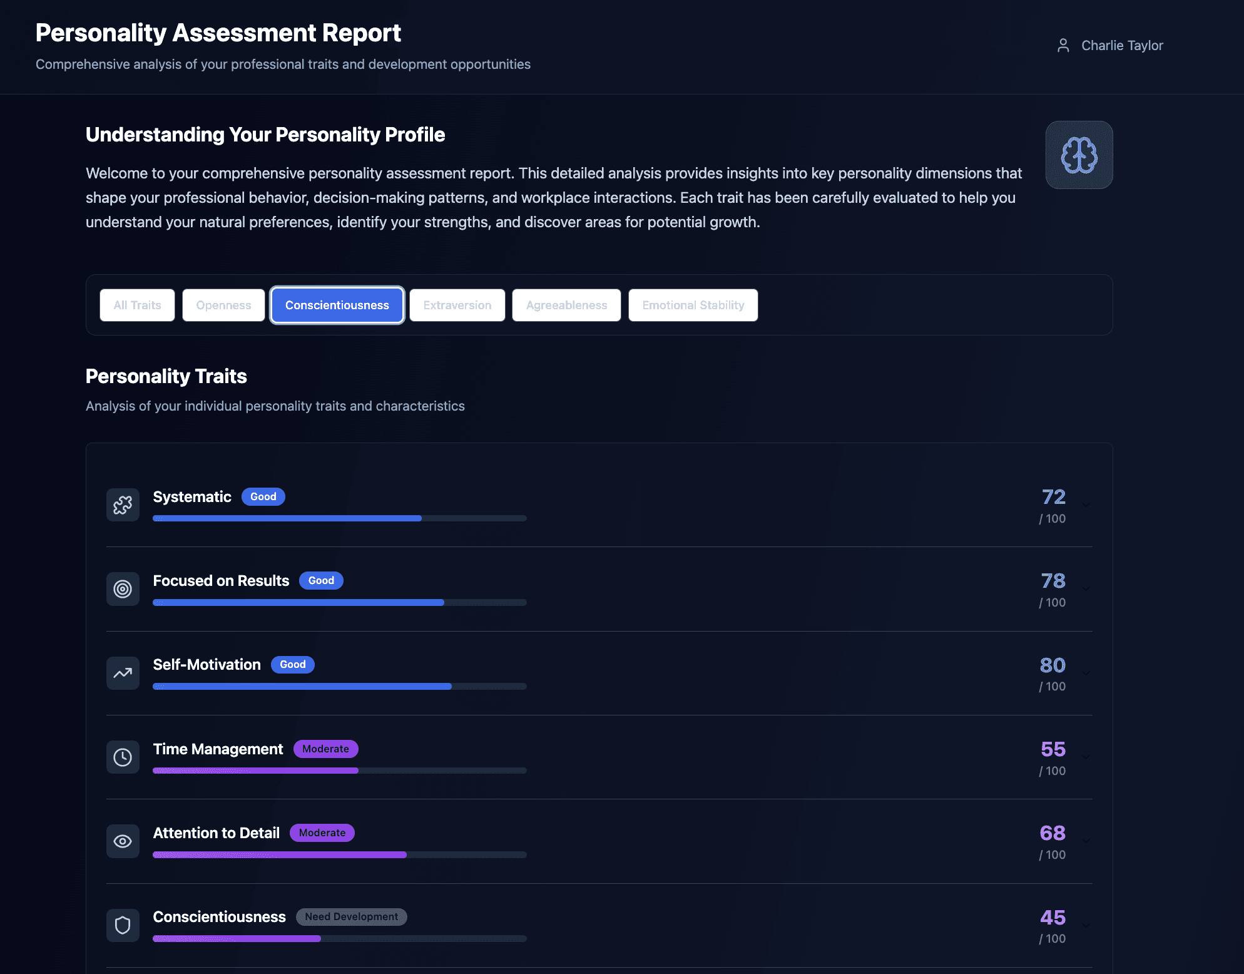Click the clock icon for Time Management

click(123, 757)
